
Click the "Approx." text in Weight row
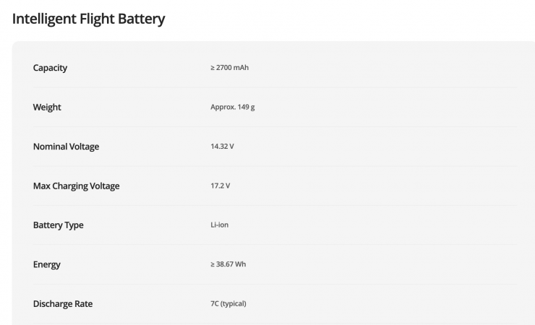tap(223, 108)
